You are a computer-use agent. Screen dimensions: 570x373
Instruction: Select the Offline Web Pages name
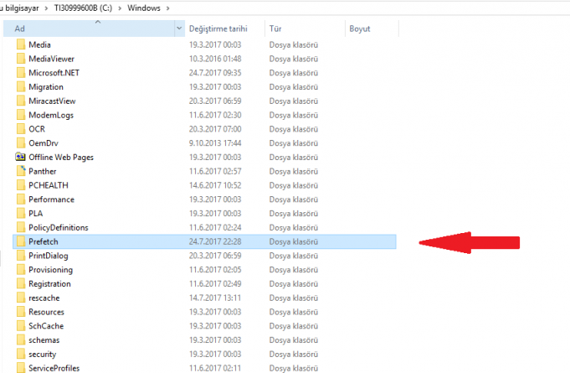click(61, 158)
